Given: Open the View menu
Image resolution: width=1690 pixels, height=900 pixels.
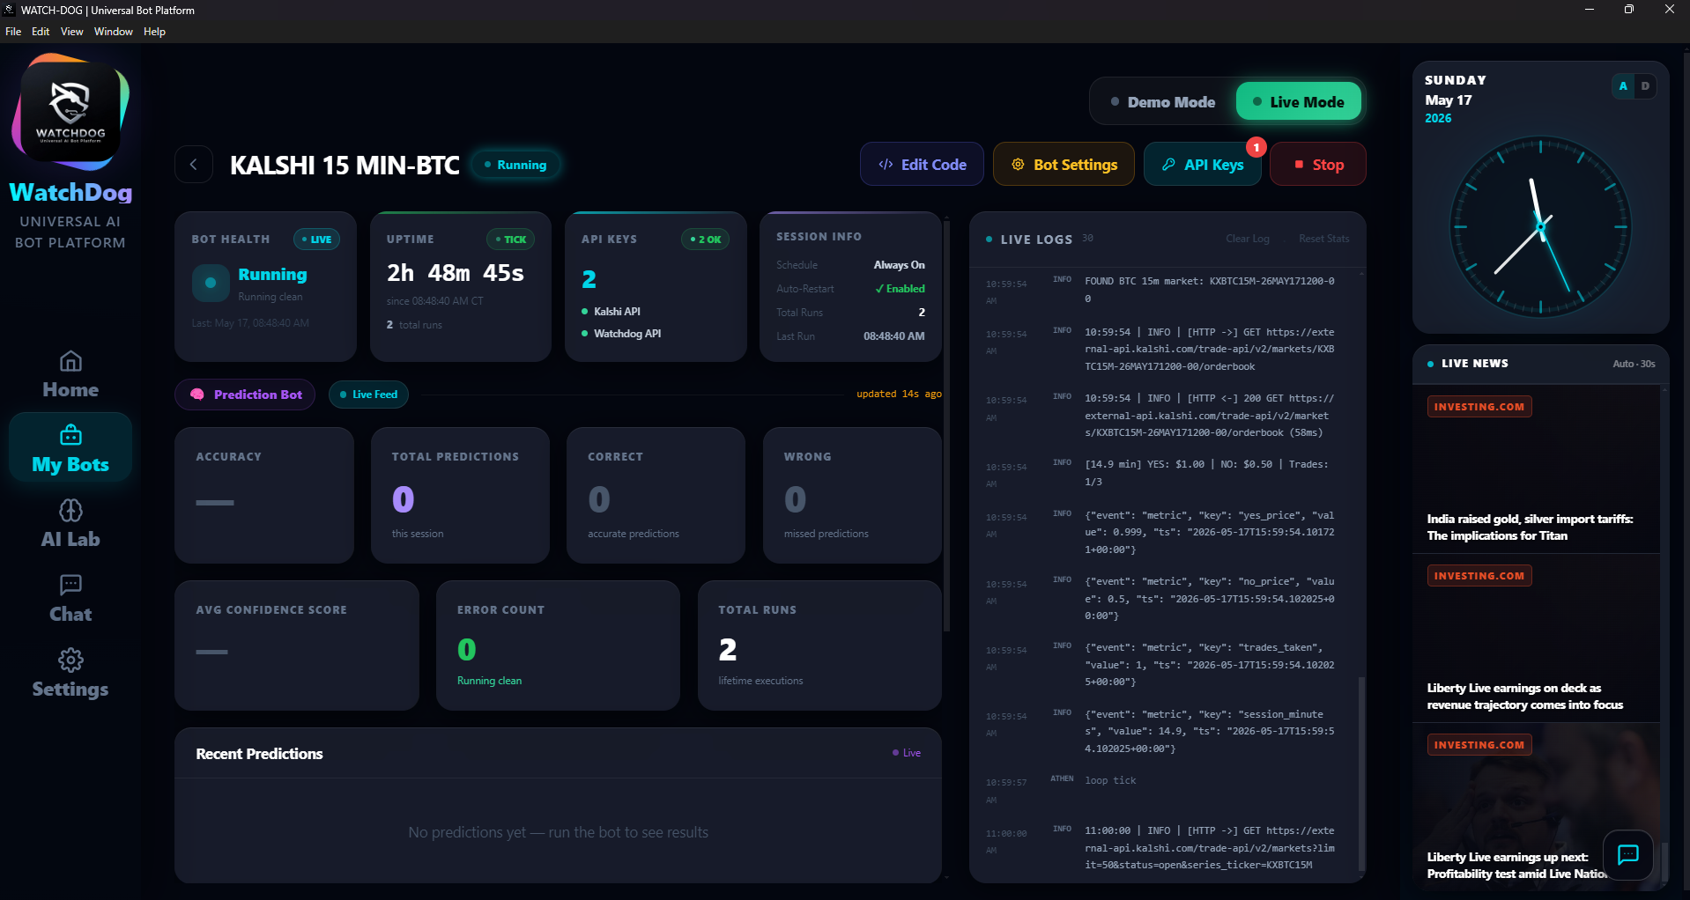Looking at the screenshot, I should [x=71, y=32].
